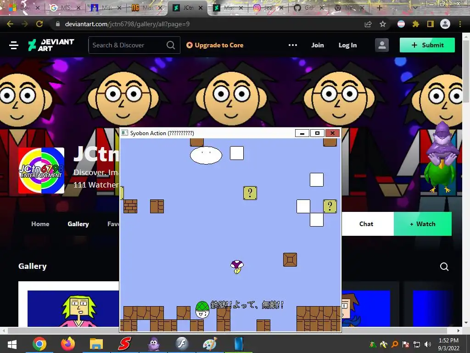Screen dimensions: 470x353
Task: Open the blonde character gallery thumbnail
Action: pos(73,308)
